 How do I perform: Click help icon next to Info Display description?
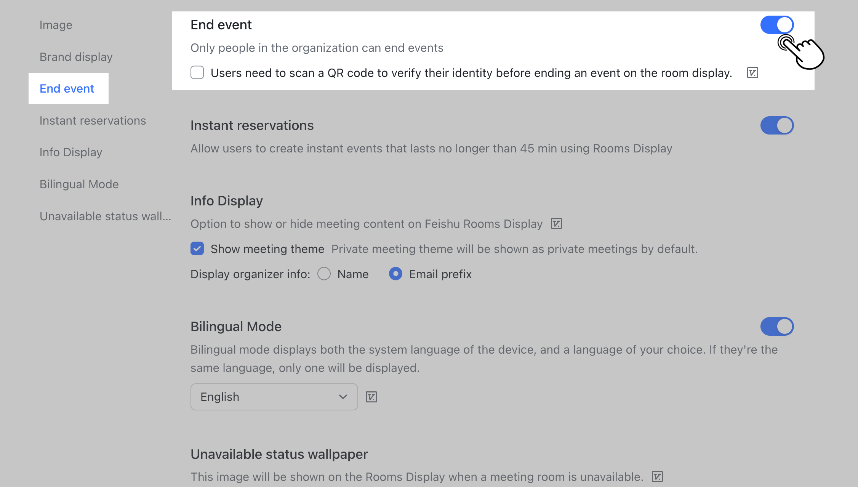tap(556, 224)
